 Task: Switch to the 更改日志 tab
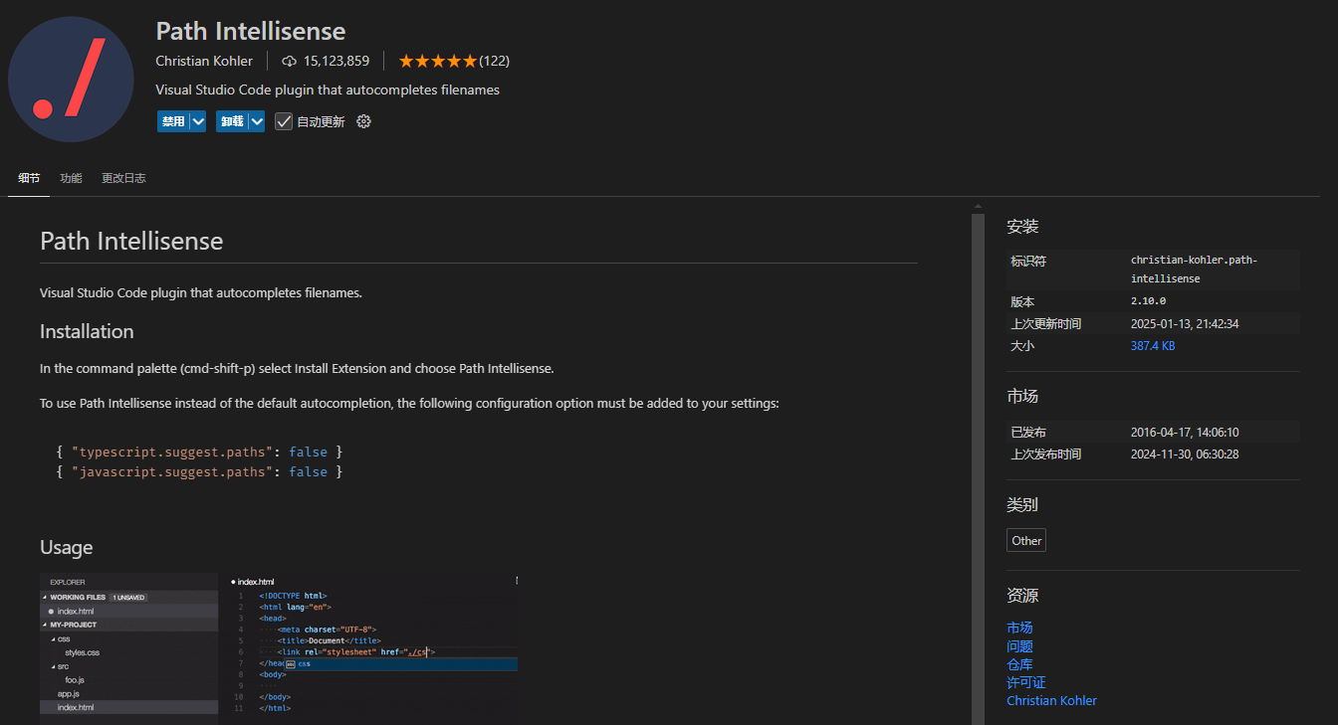(x=123, y=178)
